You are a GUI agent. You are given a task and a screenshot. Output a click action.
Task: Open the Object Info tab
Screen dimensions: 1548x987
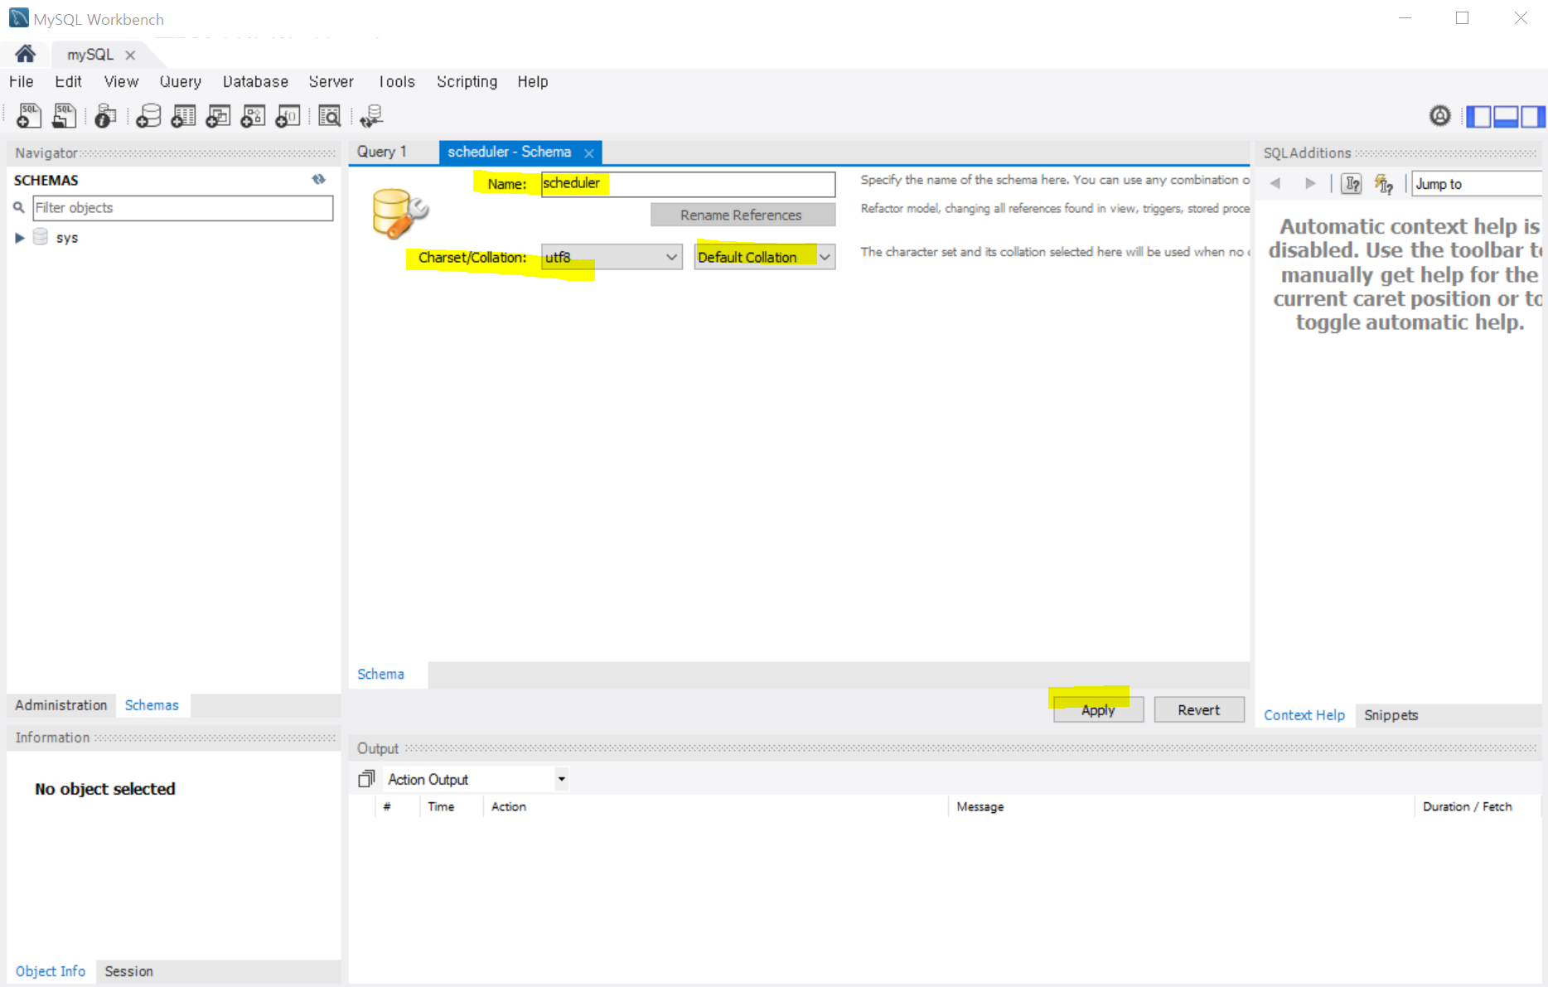click(51, 971)
